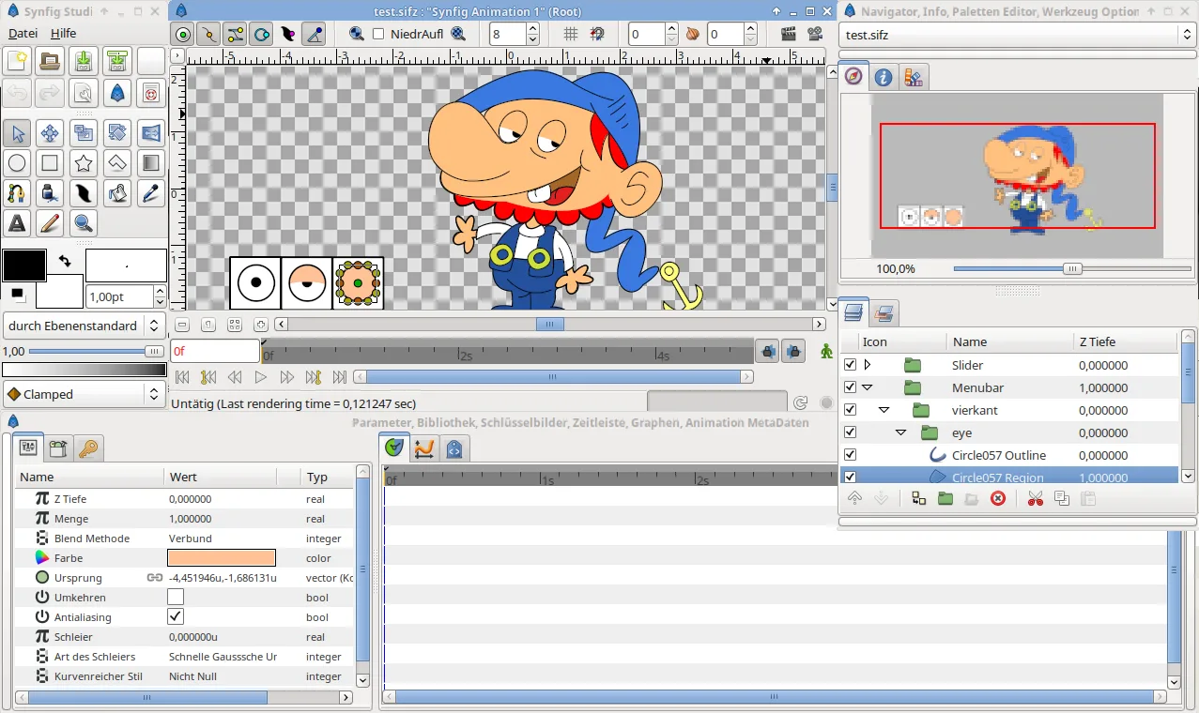Click the Save icon in toolbox

tap(84, 62)
